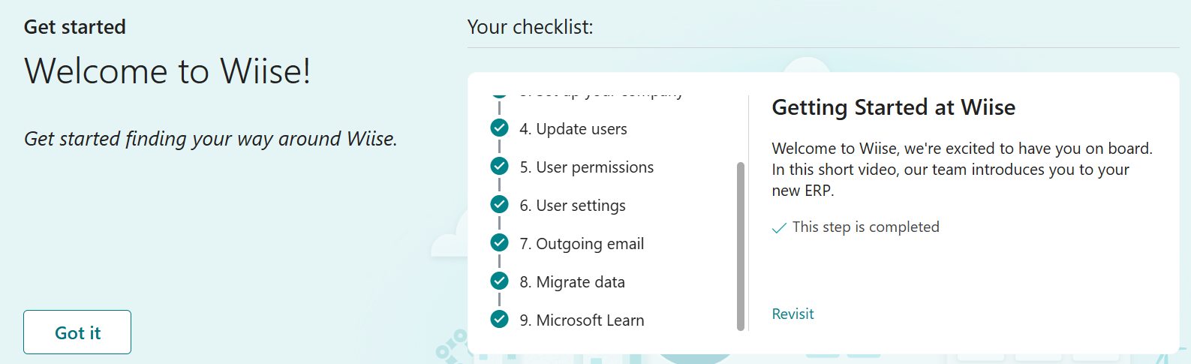Open the 6. User settings step
Viewport: 1191px width, 364px height.
pos(573,206)
